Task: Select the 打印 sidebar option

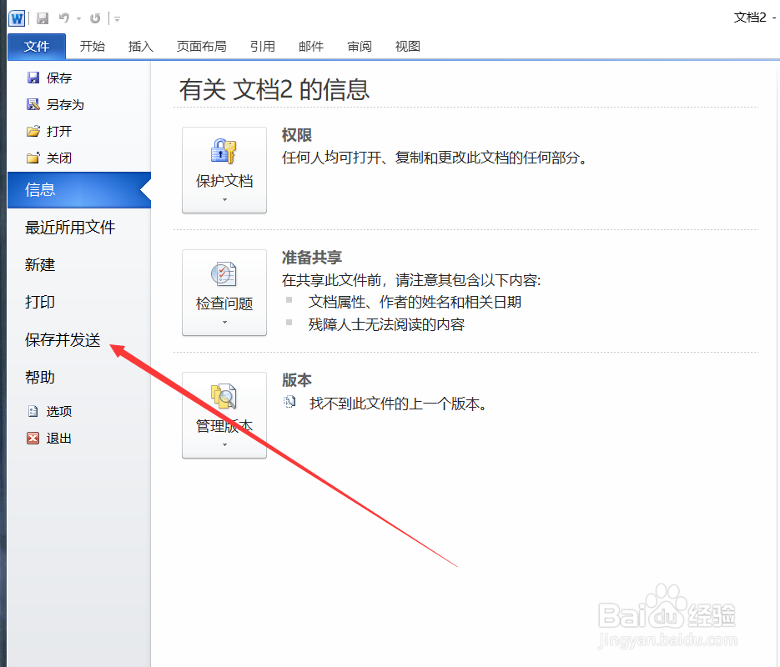Action: coord(39,302)
